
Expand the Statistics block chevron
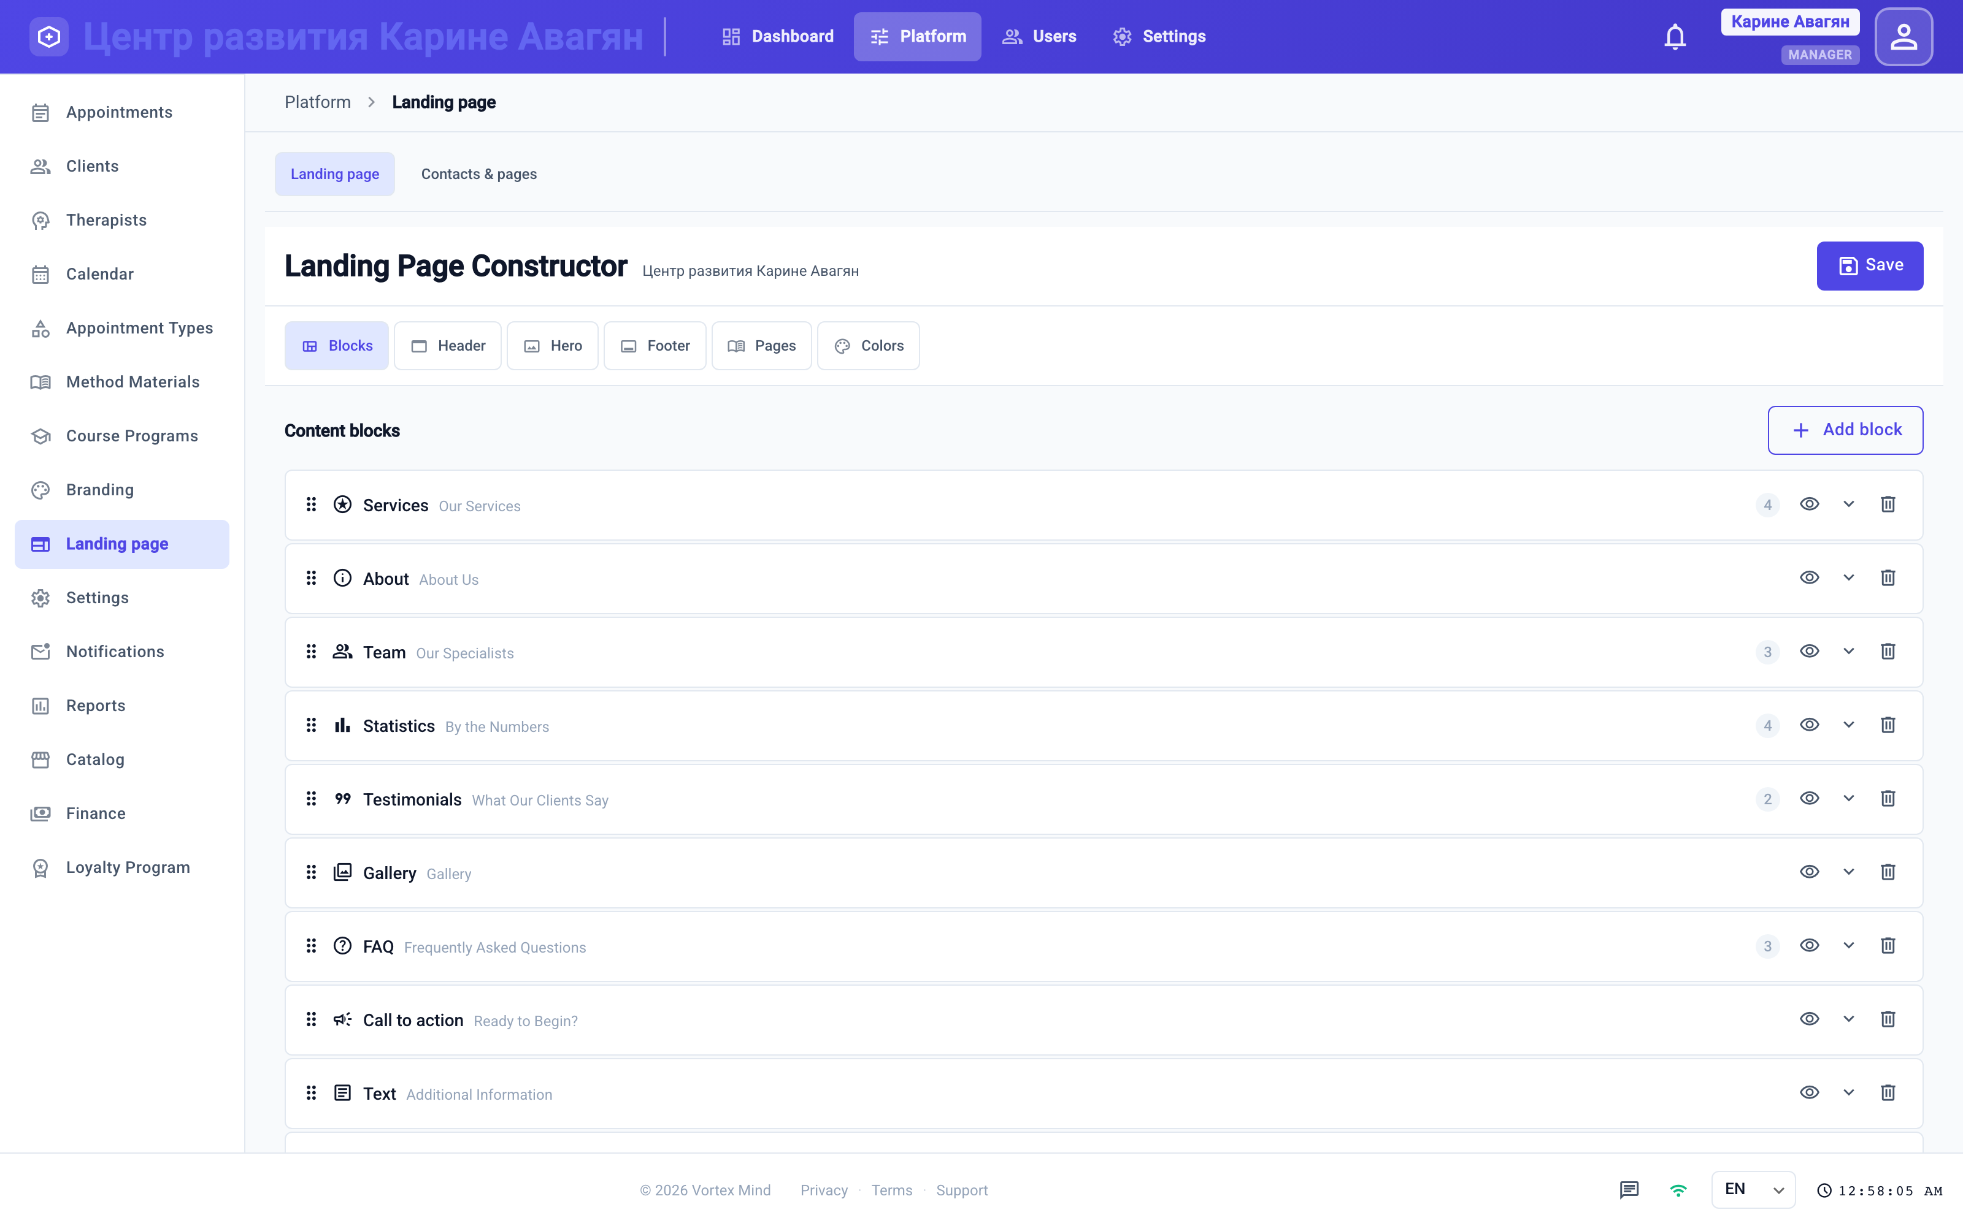tap(1849, 725)
